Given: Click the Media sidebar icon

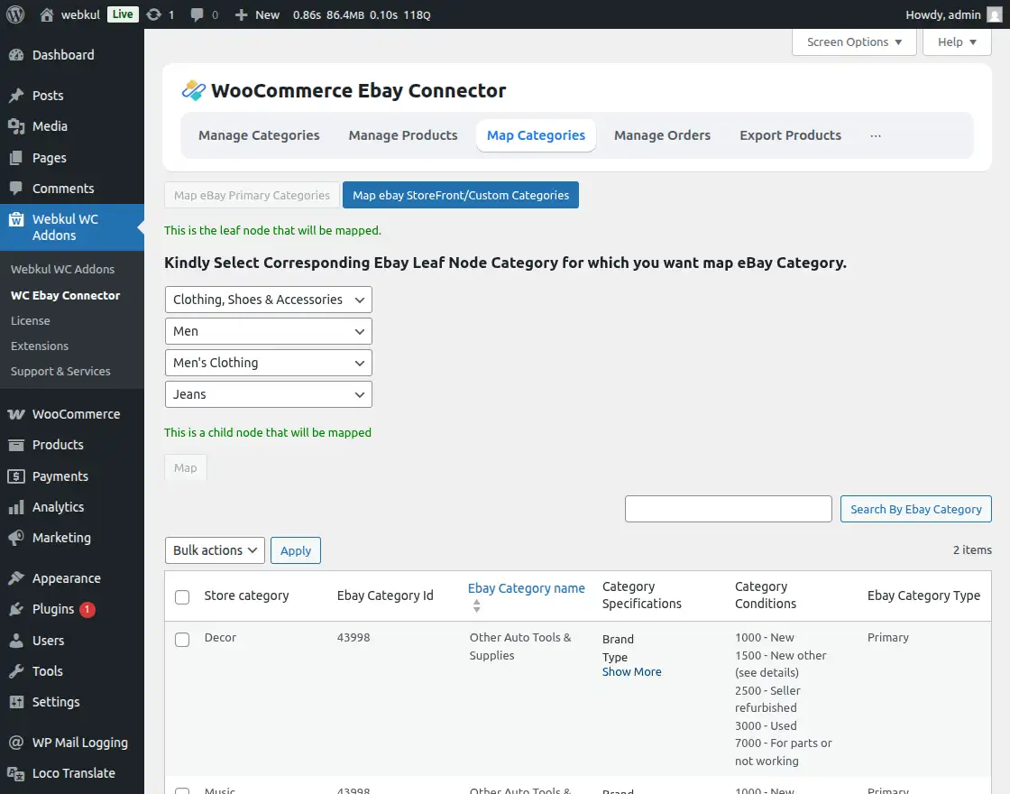Looking at the screenshot, I should tap(16, 126).
